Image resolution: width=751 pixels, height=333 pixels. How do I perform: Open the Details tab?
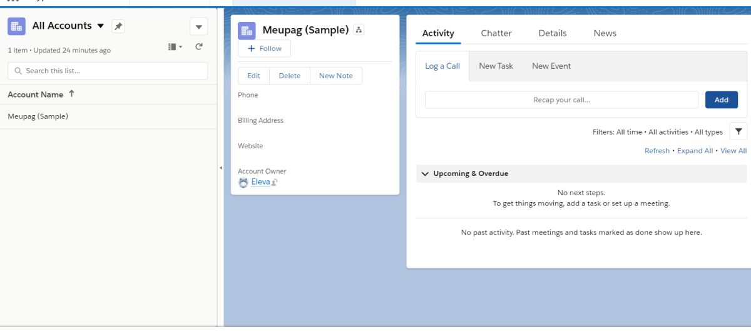(x=553, y=33)
